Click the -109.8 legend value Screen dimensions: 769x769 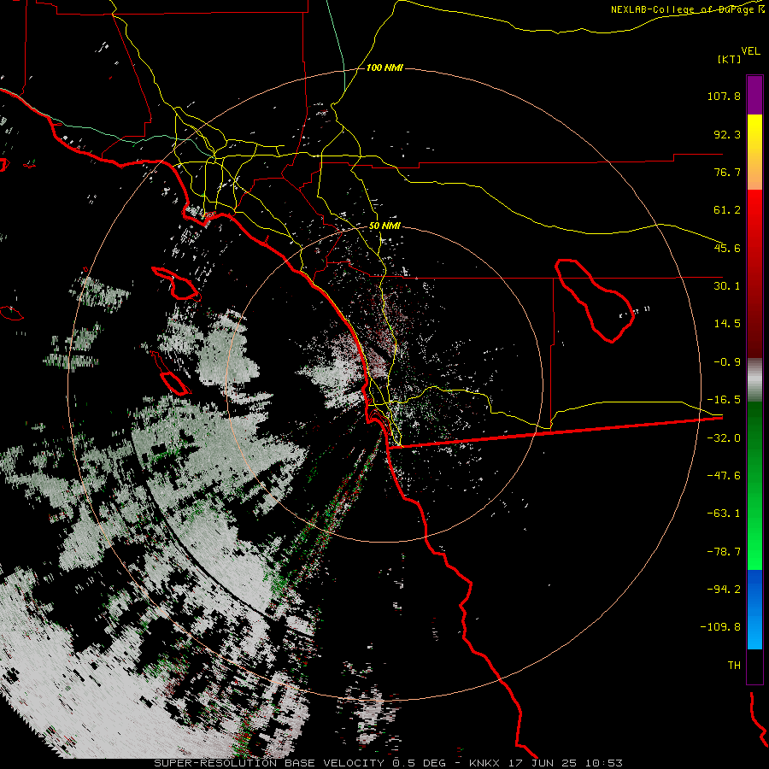click(720, 627)
